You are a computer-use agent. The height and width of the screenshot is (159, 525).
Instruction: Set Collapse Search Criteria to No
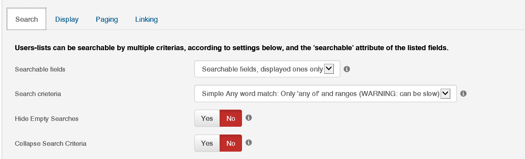(231, 143)
